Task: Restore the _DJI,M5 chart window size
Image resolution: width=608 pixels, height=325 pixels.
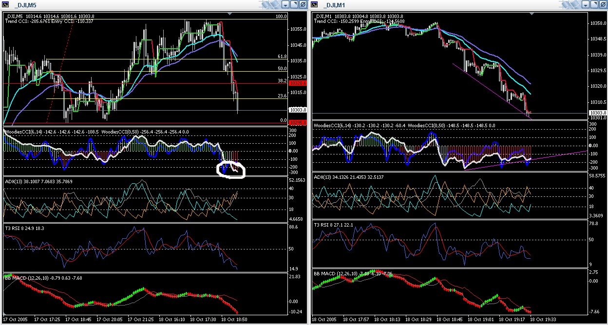Action: pyautogui.click(x=294, y=4)
